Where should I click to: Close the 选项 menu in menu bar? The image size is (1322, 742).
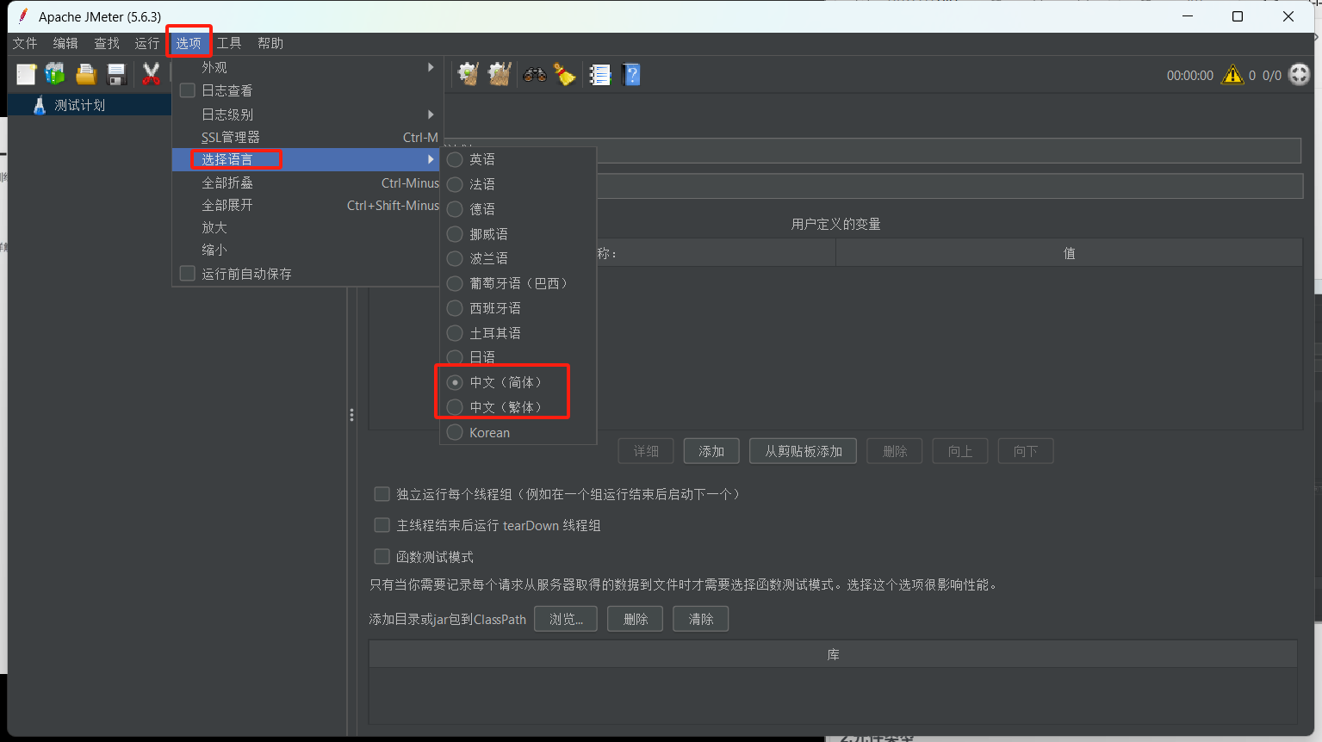tap(189, 43)
